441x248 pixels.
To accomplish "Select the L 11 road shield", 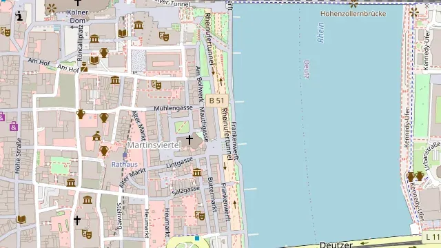I will click(432, 237).
